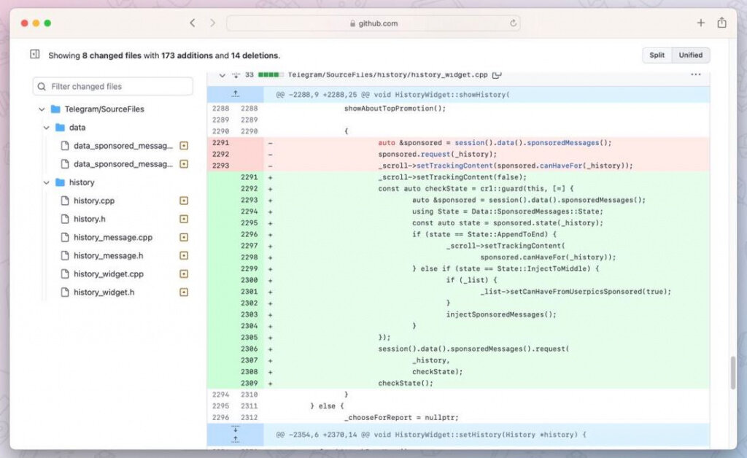This screenshot has width=747, height=458.
Task: Open history_widget.cpp in the file tree
Action: coord(108,273)
